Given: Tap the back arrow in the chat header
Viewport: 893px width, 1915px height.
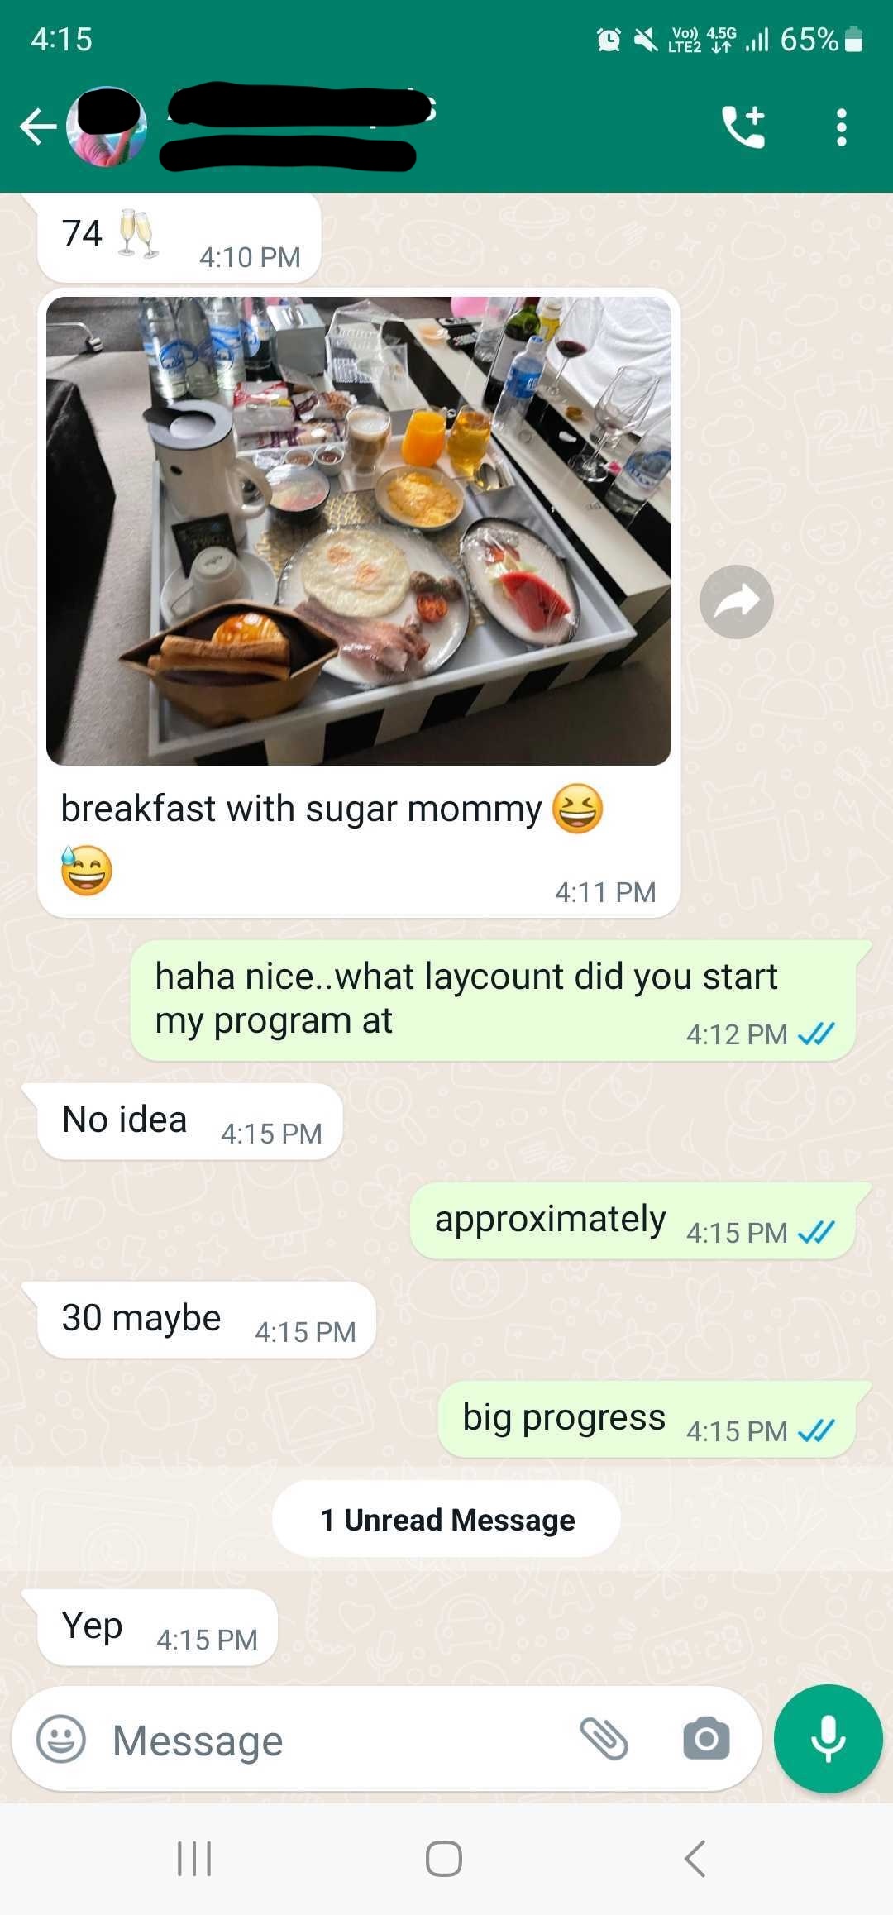Looking at the screenshot, I should [x=38, y=127].
